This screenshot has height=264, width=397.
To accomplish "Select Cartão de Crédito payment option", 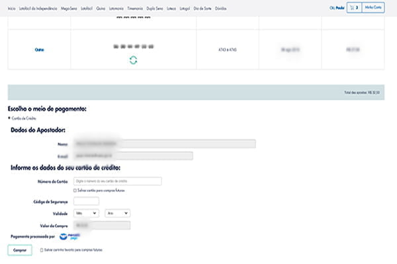I will coord(9,118).
